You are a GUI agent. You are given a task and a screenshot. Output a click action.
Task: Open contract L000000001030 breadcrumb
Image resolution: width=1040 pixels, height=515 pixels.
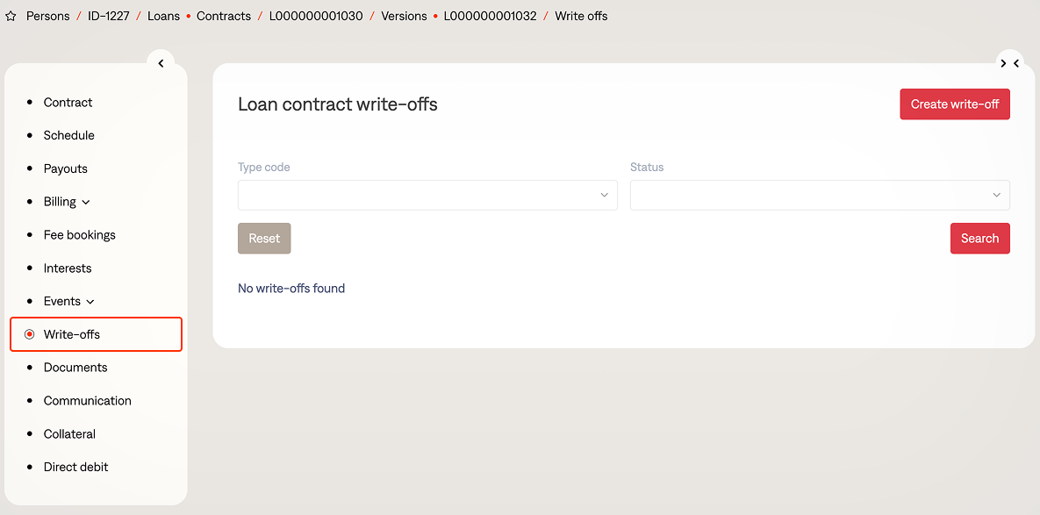pos(315,17)
